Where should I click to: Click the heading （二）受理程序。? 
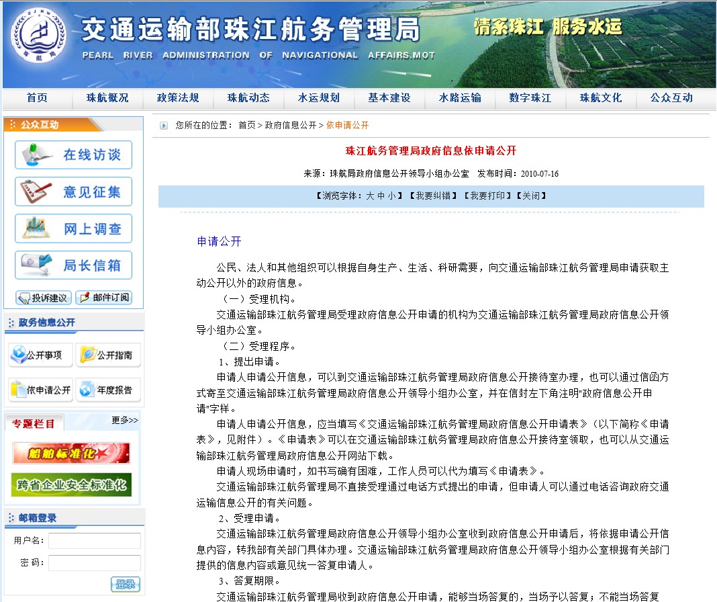(258, 347)
